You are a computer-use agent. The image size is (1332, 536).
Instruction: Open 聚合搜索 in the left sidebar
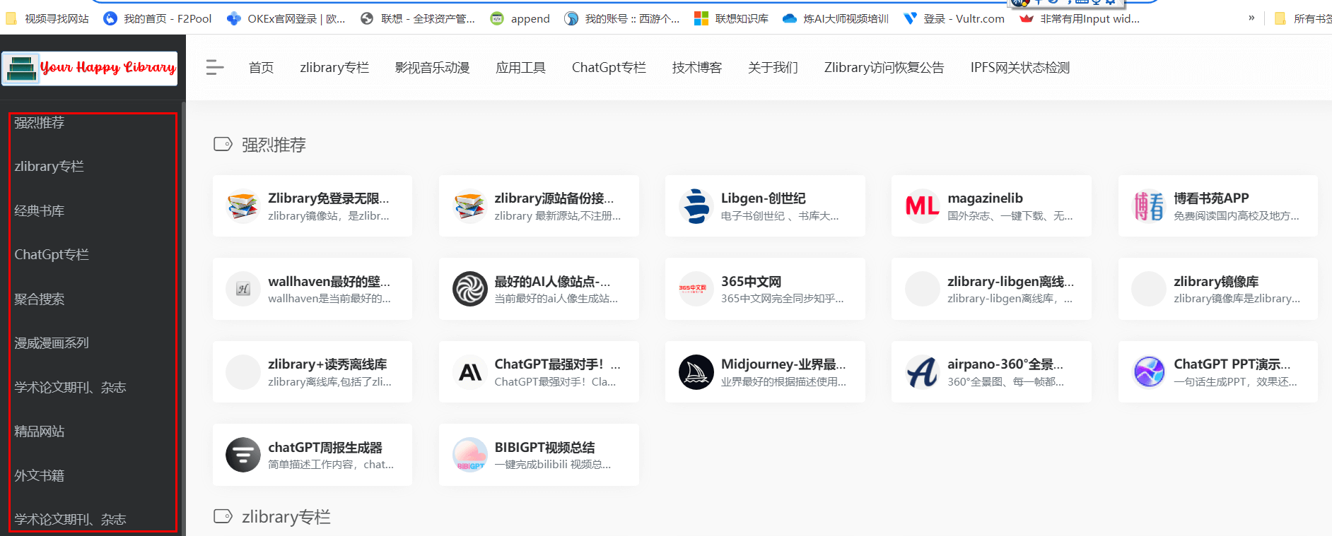(x=40, y=299)
